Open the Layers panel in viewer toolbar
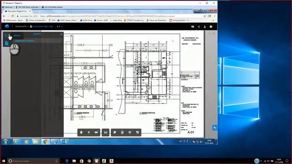Viewport: 292px width, 164px height. 115,132
